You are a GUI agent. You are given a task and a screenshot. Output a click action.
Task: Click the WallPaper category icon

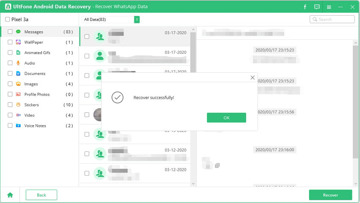click(x=18, y=42)
